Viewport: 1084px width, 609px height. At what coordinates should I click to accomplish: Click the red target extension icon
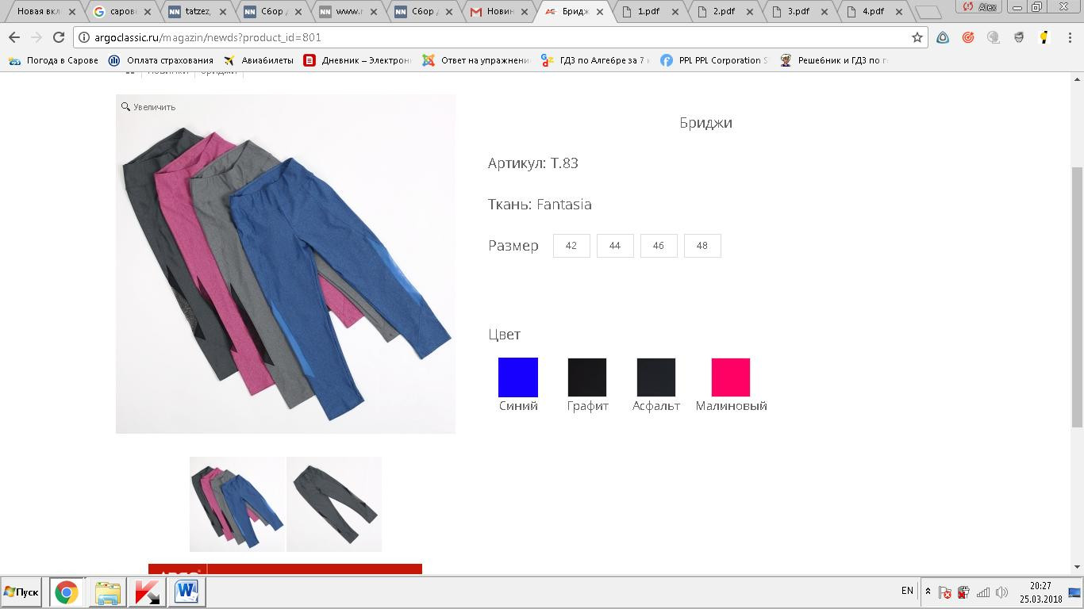(968, 37)
